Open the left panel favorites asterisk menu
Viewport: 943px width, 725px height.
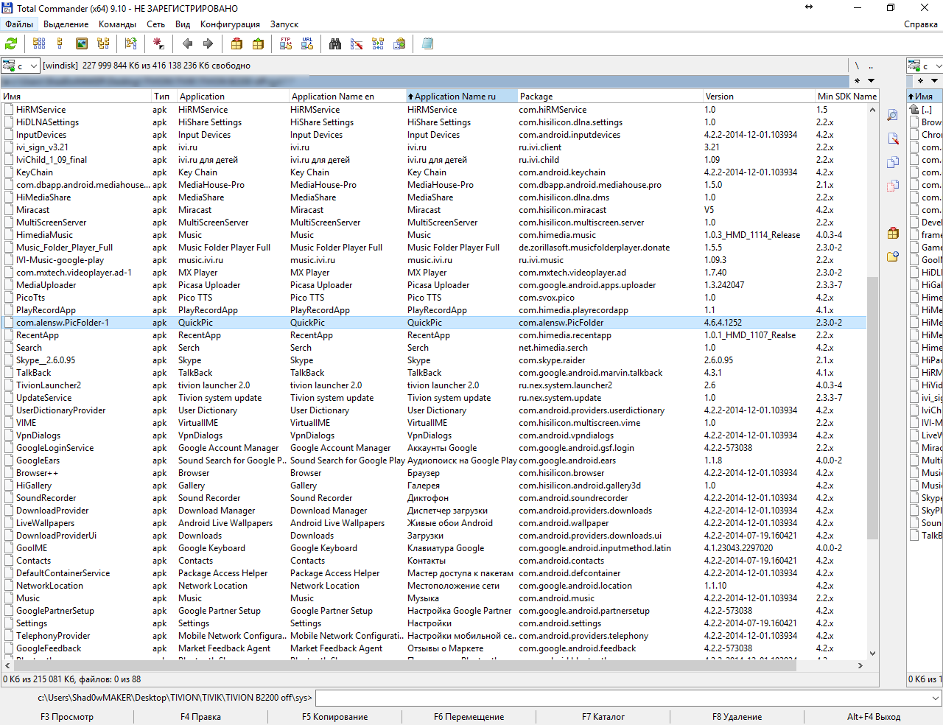pyautogui.click(x=857, y=81)
